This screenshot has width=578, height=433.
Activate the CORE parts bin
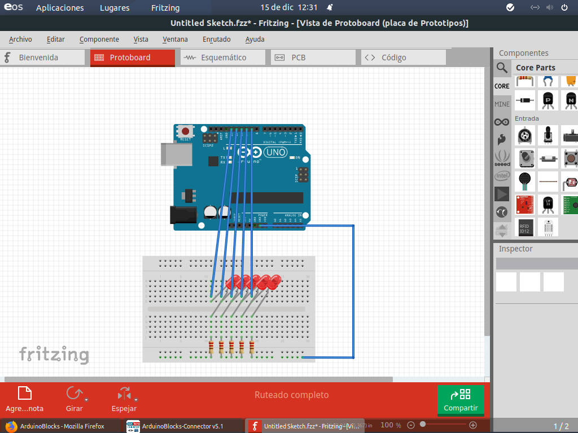(502, 86)
